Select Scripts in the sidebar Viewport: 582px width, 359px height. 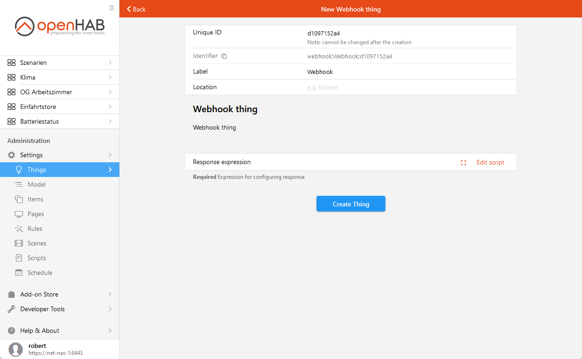[x=36, y=258]
